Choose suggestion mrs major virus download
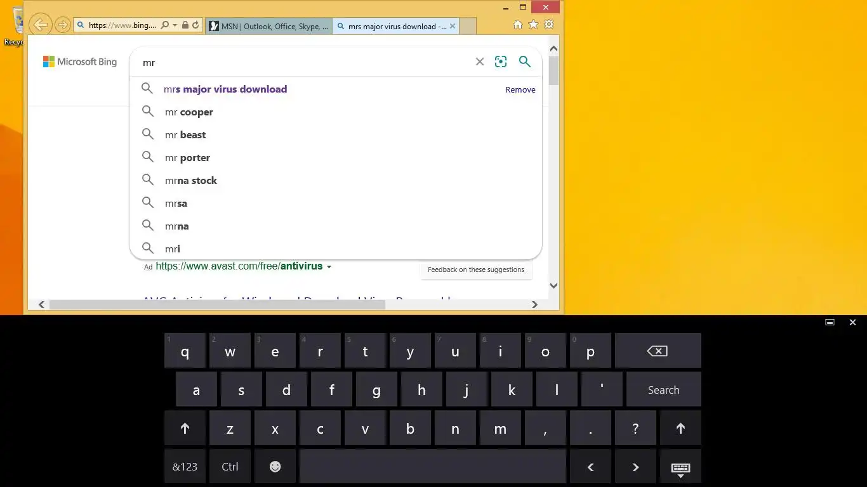This screenshot has height=487, width=867. click(225, 89)
